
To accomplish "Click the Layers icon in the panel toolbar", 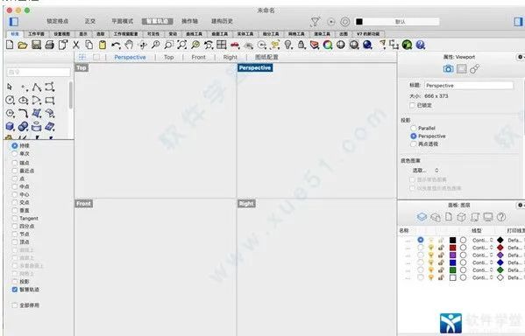I will click(422, 217).
